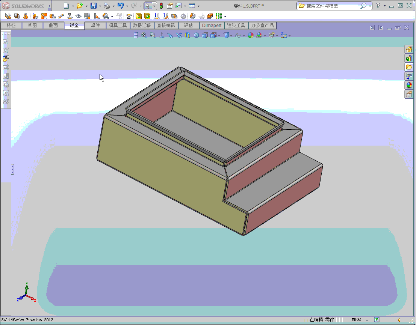416x325 pixels.
Task: Click the Insert Bends icon
Action: click(201, 17)
